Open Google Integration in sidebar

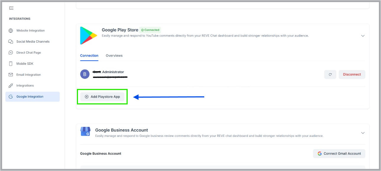30,97
